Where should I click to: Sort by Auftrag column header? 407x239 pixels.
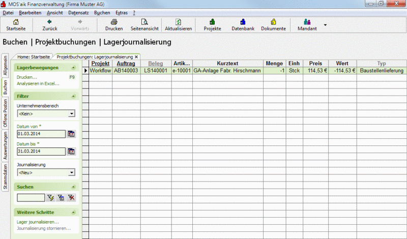[x=126, y=64]
